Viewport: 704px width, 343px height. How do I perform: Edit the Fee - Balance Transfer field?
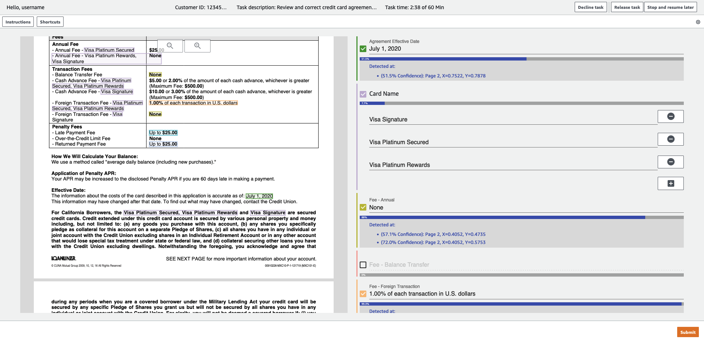[526, 265]
